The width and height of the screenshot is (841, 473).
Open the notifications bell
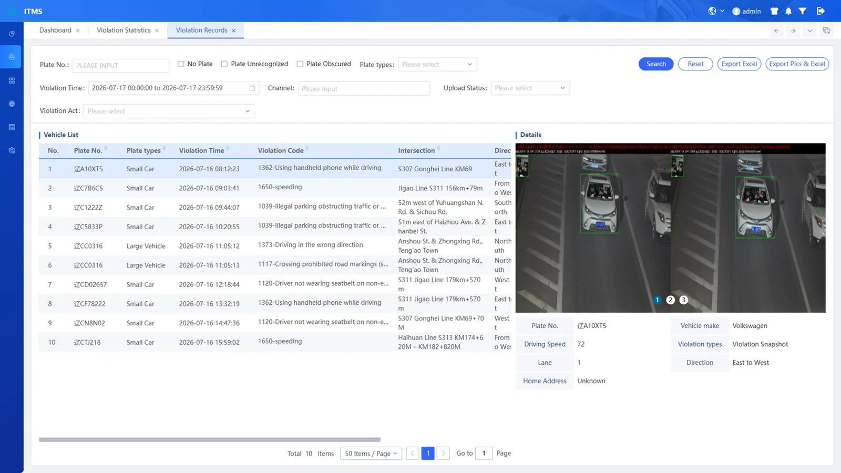[788, 11]
